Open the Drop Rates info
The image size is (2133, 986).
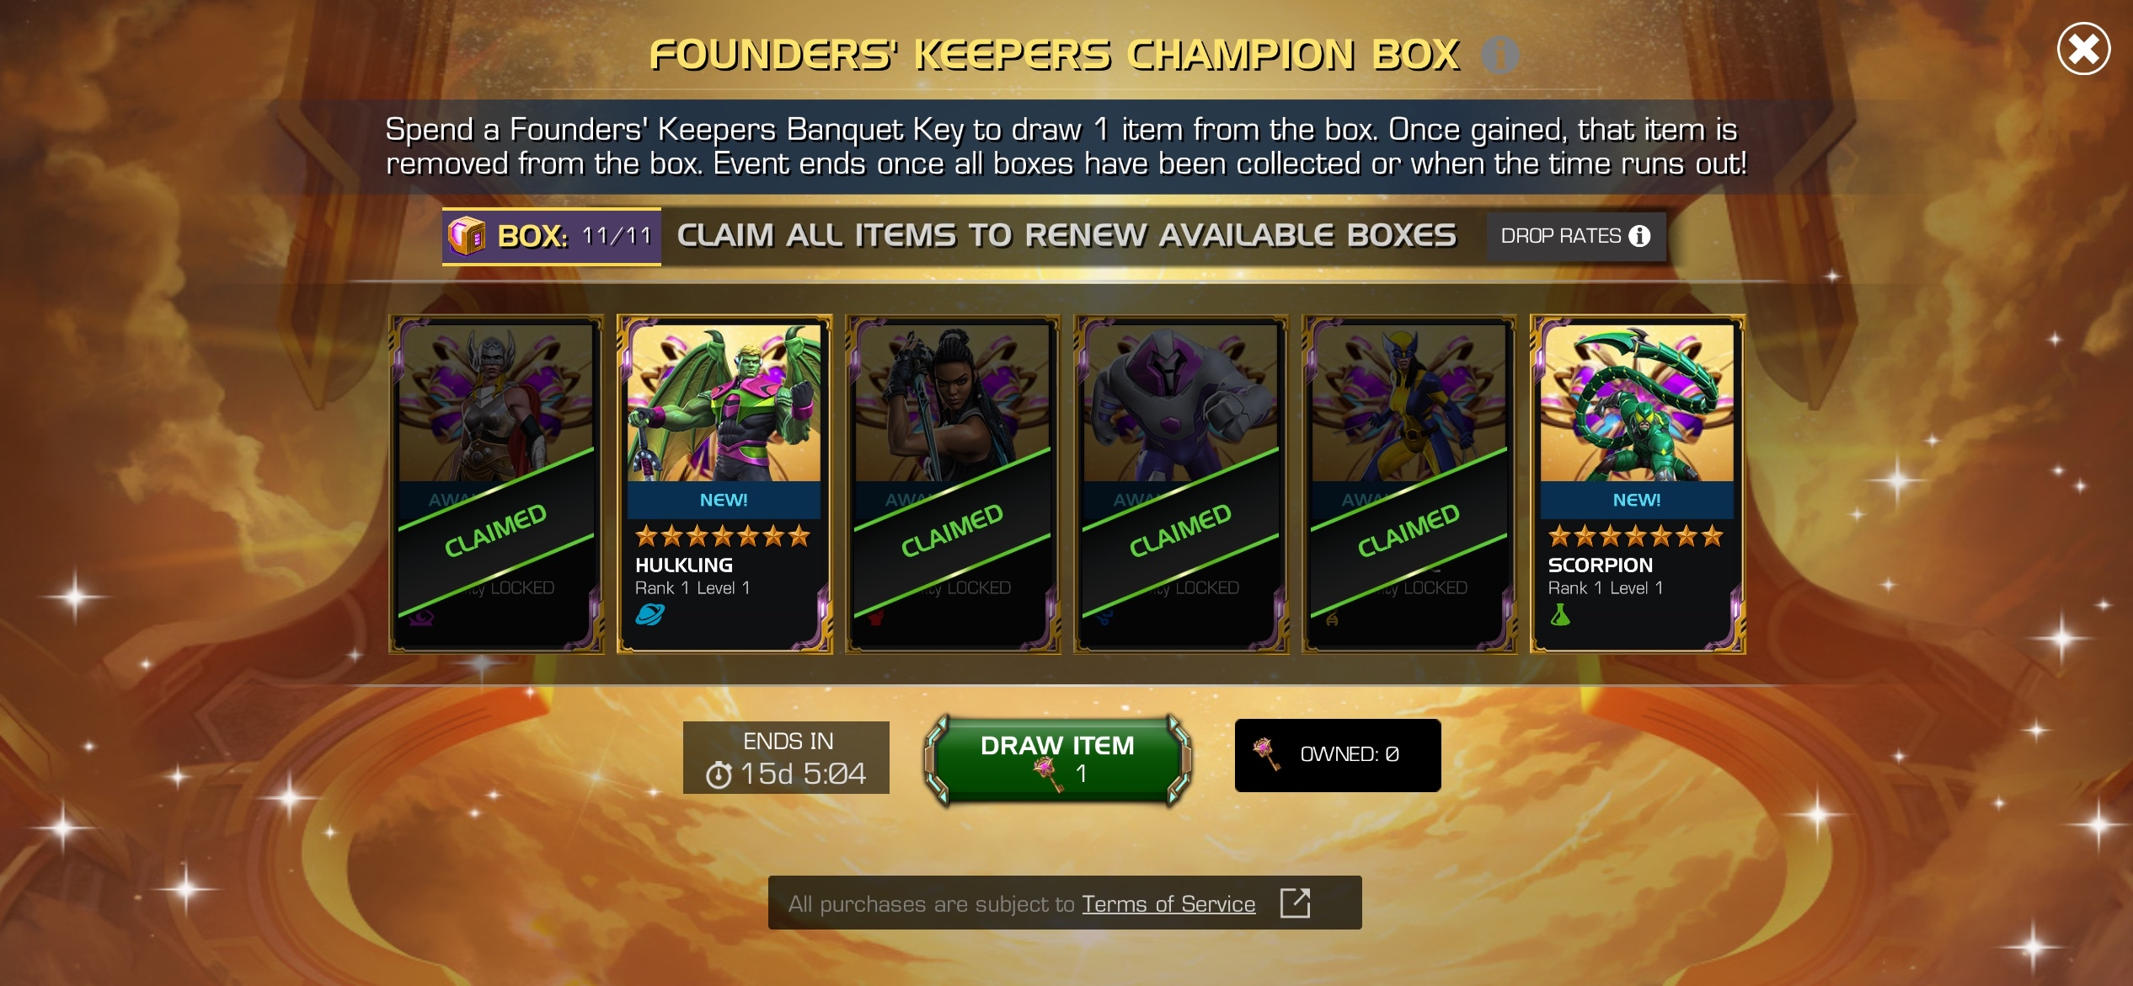[1576, 236]
